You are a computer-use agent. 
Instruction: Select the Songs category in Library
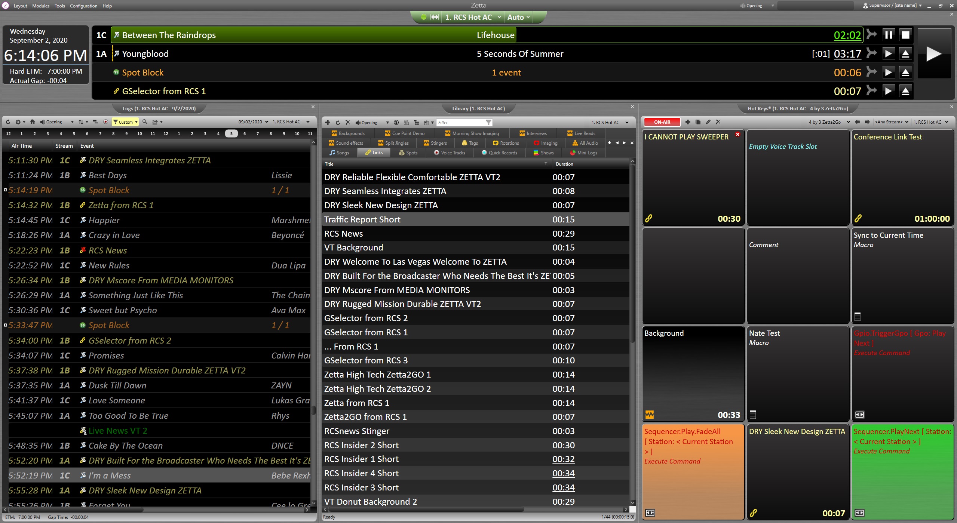point(341,153)
